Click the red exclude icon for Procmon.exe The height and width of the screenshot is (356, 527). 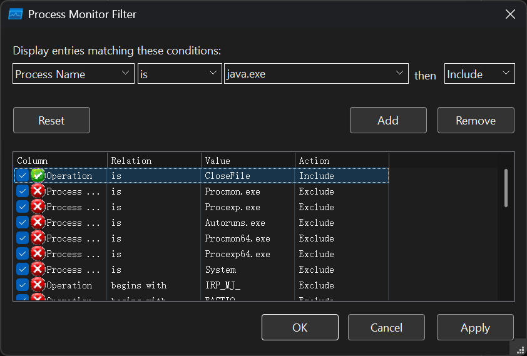coord(38,191)
